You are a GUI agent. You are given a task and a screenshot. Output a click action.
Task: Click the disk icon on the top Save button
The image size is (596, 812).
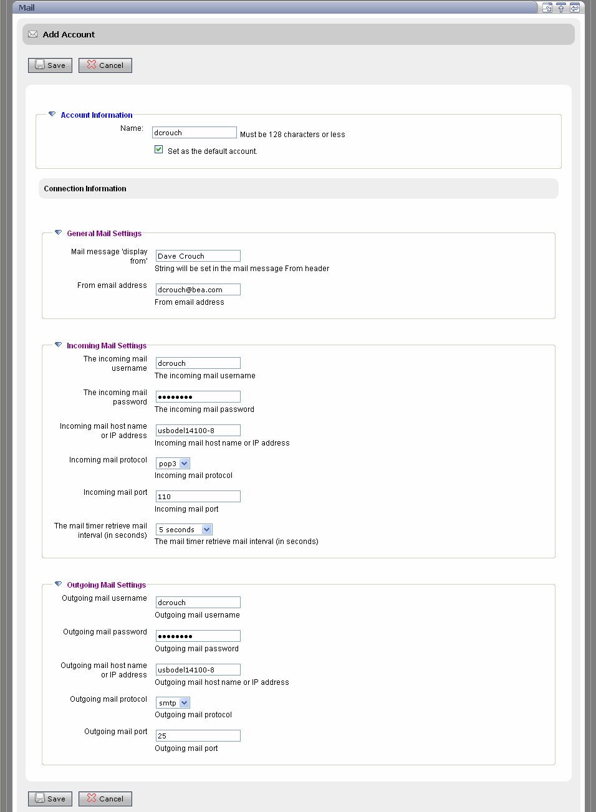39,65
